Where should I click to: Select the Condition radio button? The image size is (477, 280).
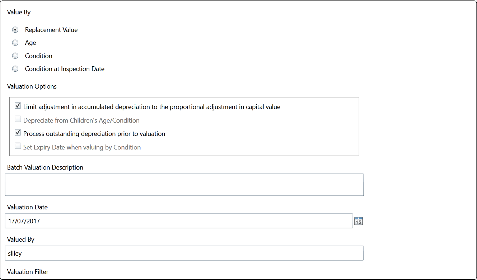(x=15, y=56)
